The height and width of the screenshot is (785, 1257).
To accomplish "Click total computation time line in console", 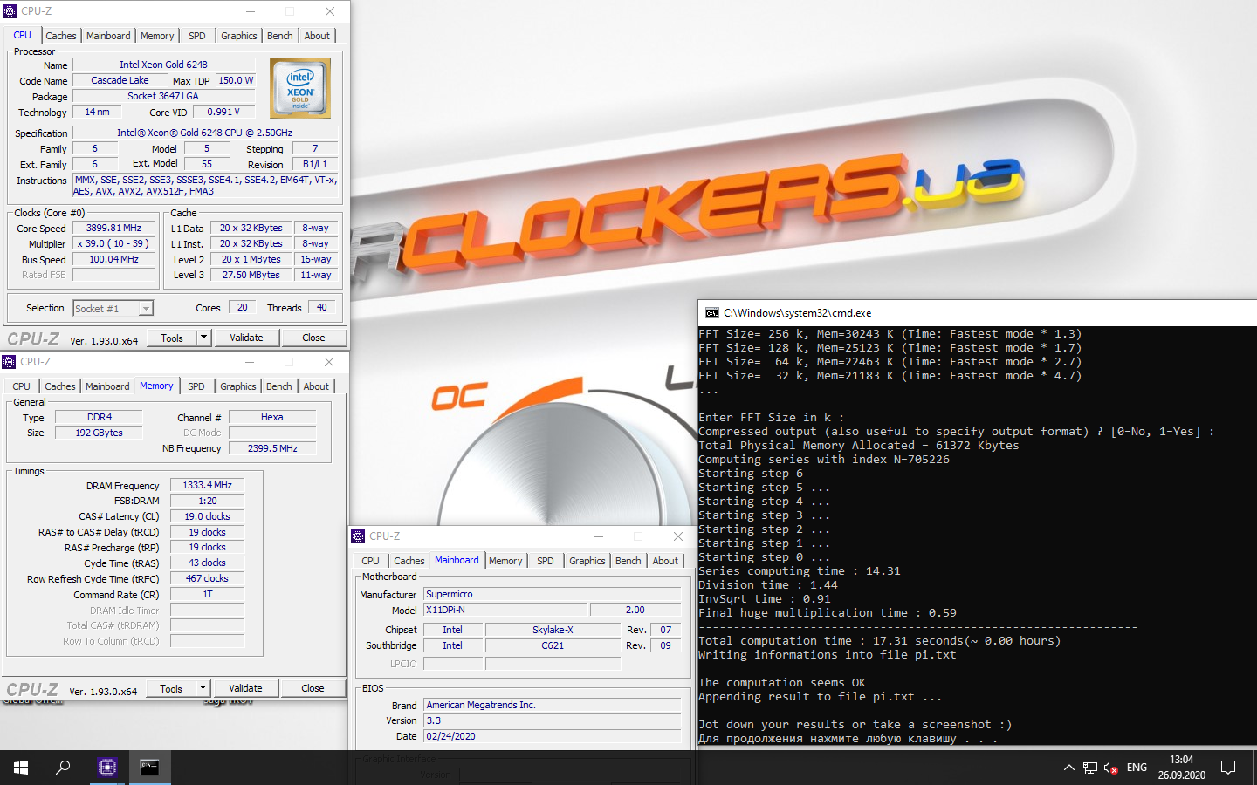I will 880,641.
